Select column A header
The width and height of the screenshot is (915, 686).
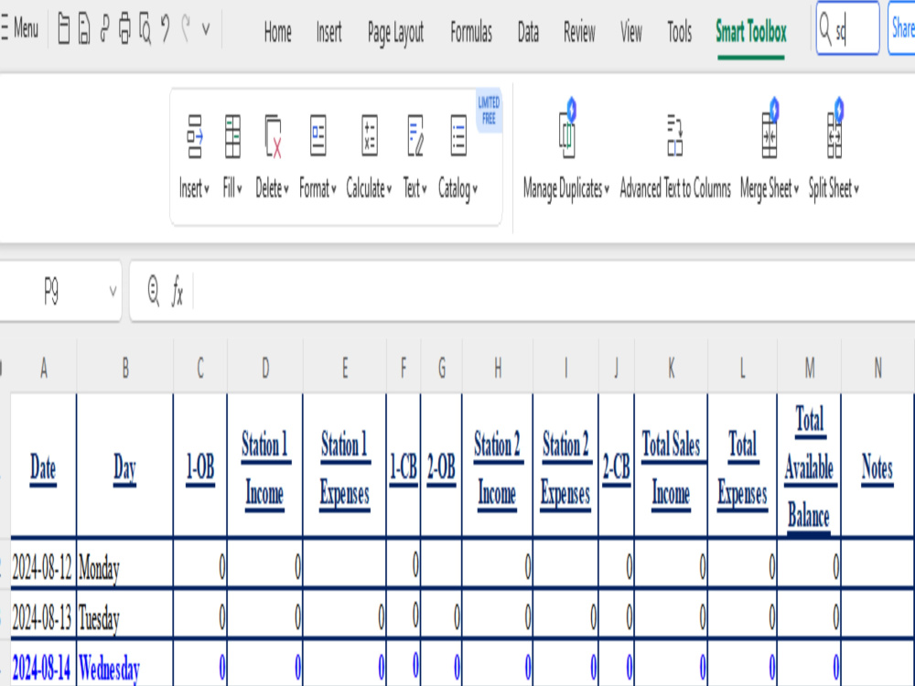(x=44, y=368)
